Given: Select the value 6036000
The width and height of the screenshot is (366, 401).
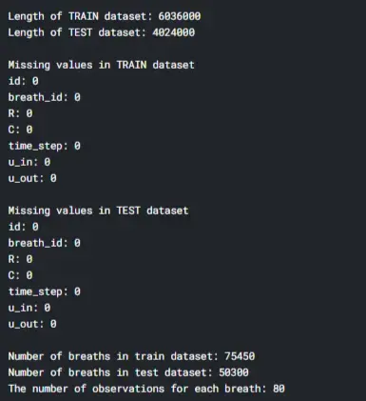Looking at the screenshot, I should coord(180,16).
